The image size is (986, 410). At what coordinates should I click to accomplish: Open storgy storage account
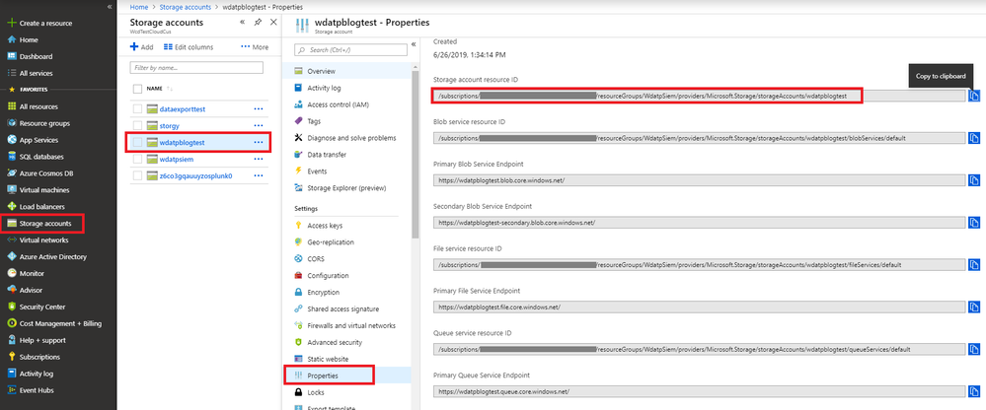pyautogui.click(x=169, y=125)
